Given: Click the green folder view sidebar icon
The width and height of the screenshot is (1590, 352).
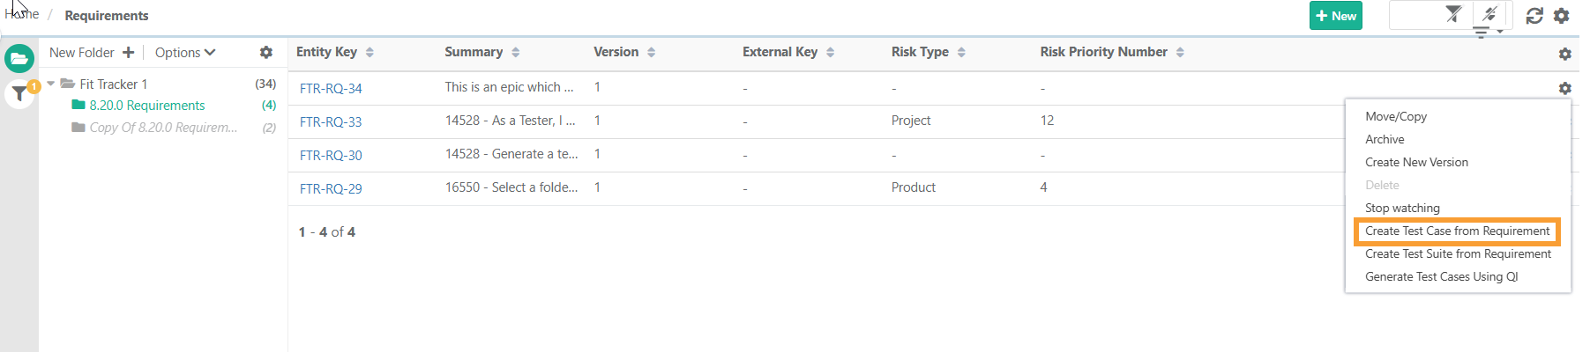Looking at the screenshot, I should [19, 59].
